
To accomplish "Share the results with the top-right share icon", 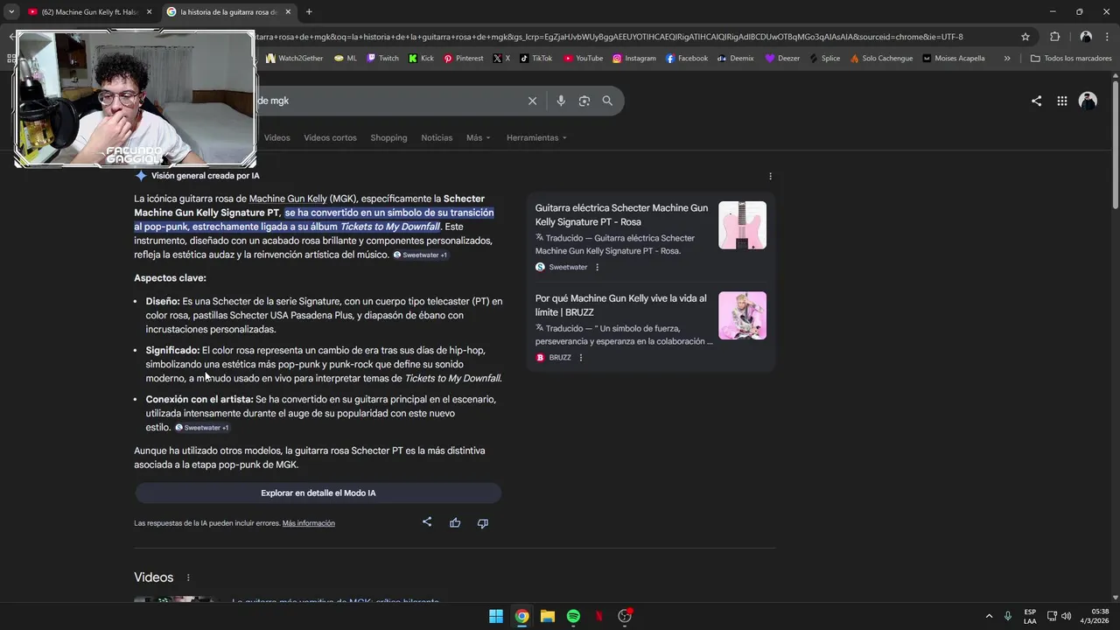I will (x=1036, y=101).
